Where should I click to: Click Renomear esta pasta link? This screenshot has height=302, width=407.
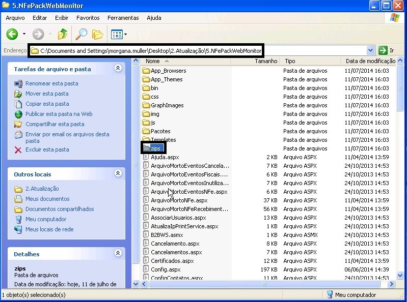51,83
